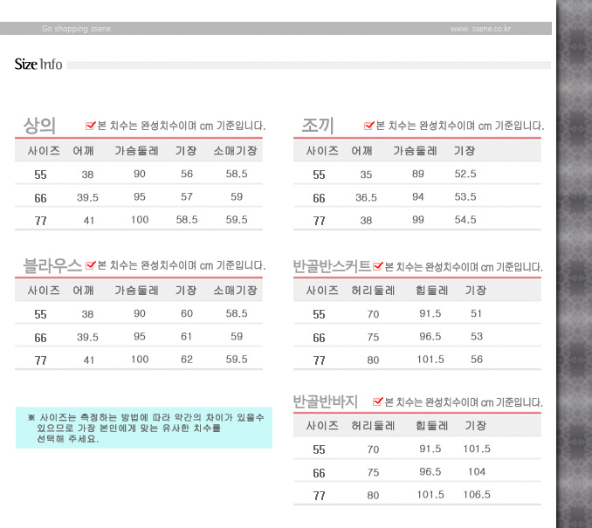592x528 pixels.
Task: Click the 허리둘레 column header in 반골반스커트 table
Action: (373, 291)
